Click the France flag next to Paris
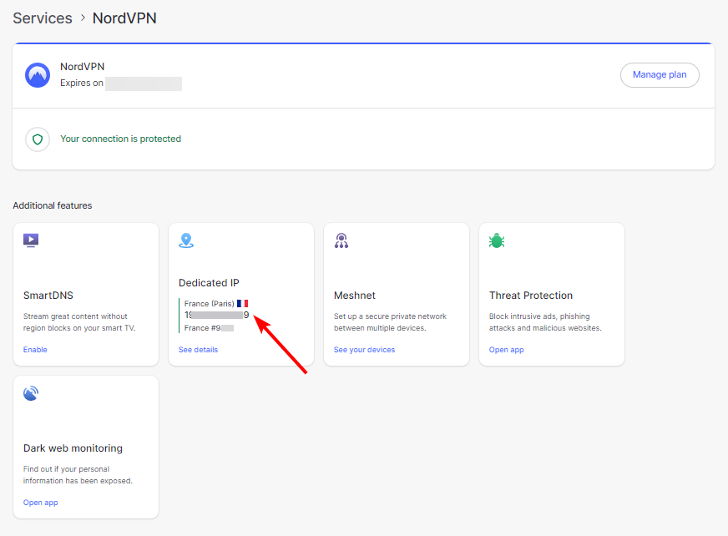The height and width of the screenshot is (536, 728). click(242, 303)
